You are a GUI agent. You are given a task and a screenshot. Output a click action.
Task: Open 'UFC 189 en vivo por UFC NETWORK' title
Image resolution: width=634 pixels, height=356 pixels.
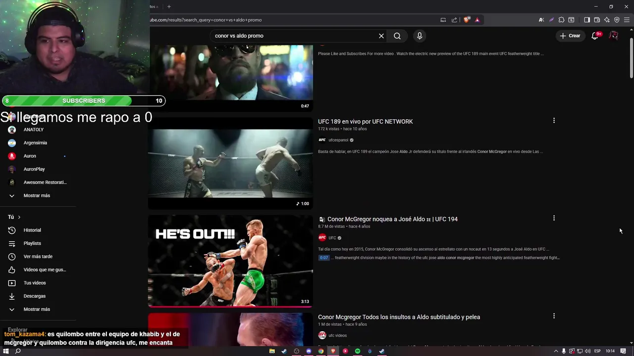click(366, 122)
